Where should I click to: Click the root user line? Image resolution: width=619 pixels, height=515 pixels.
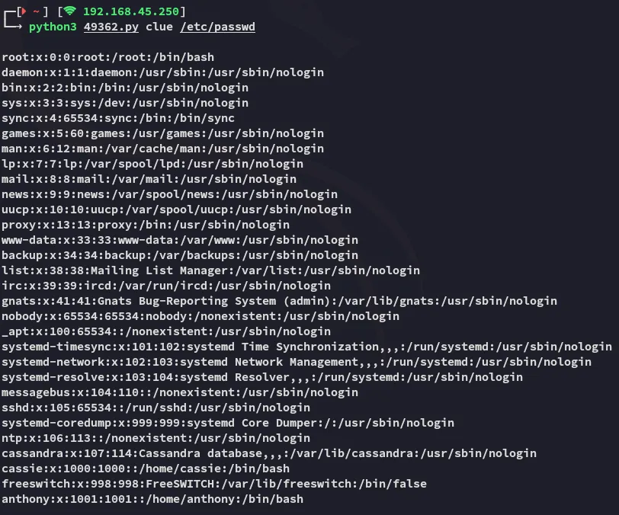107,57
